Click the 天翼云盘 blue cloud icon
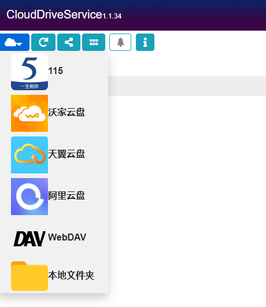Image resolution: width=266 pixels, height=307 pixels. (x=29, y=155)
